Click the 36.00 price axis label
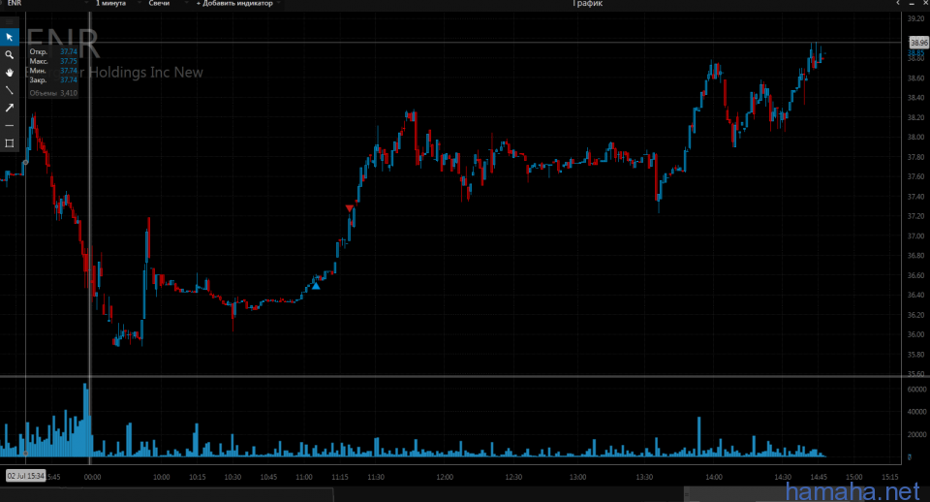The image size is (930, 502). [x=915, y=334]
